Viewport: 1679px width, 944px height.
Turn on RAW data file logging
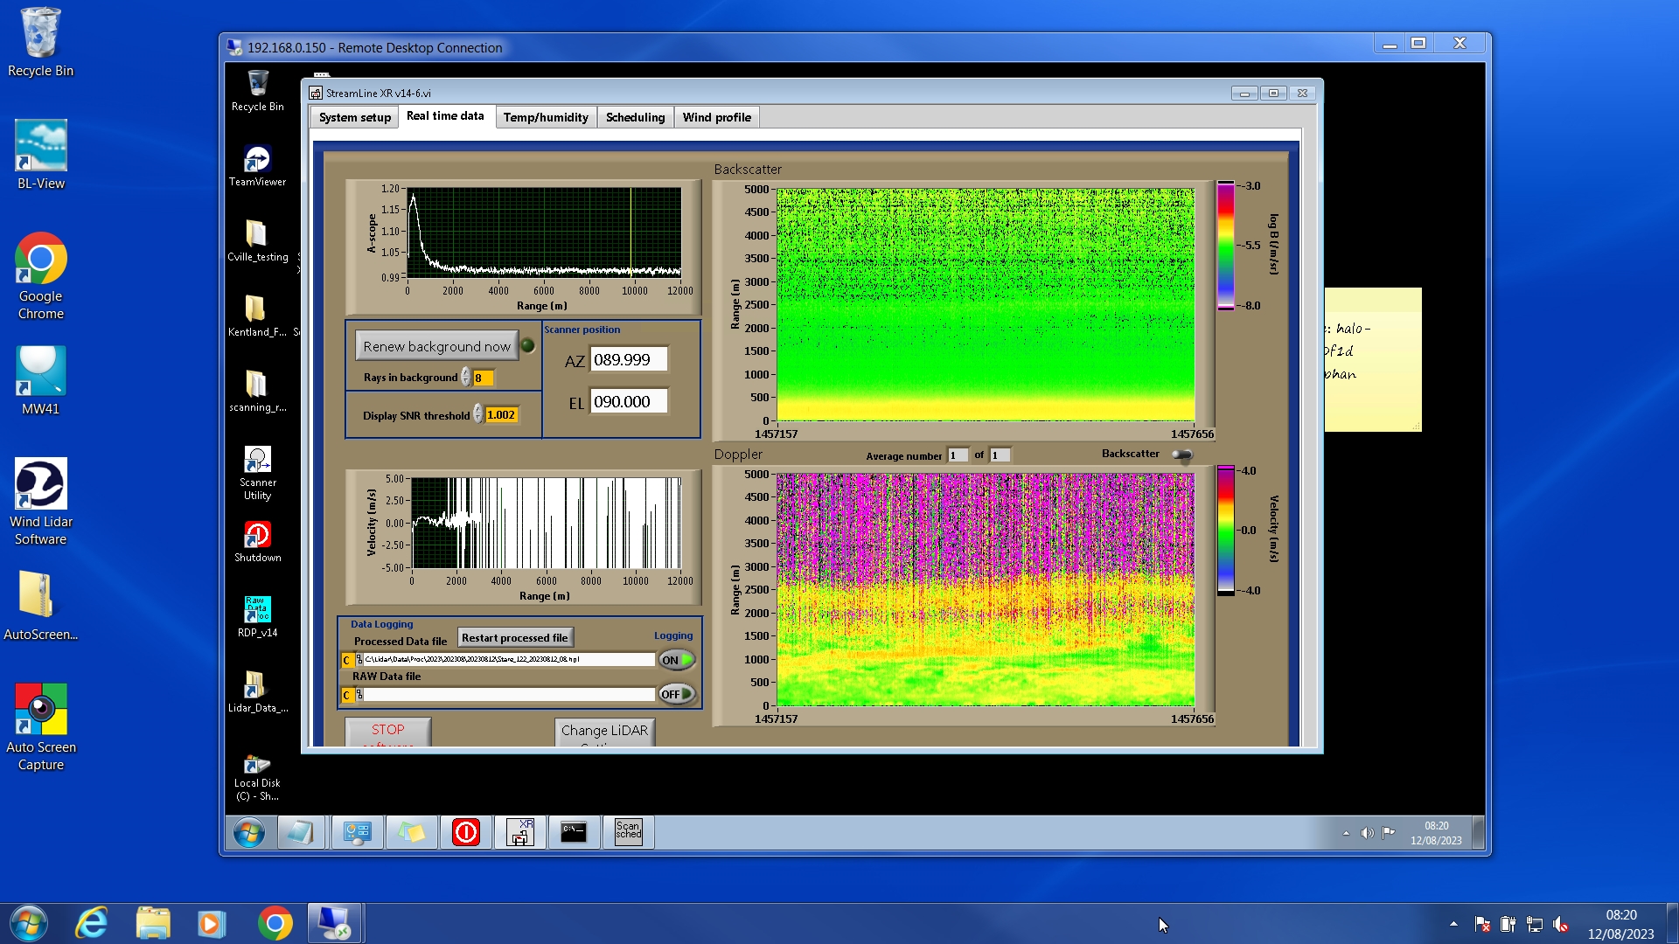pyautogui.click(x=677, y=694)
